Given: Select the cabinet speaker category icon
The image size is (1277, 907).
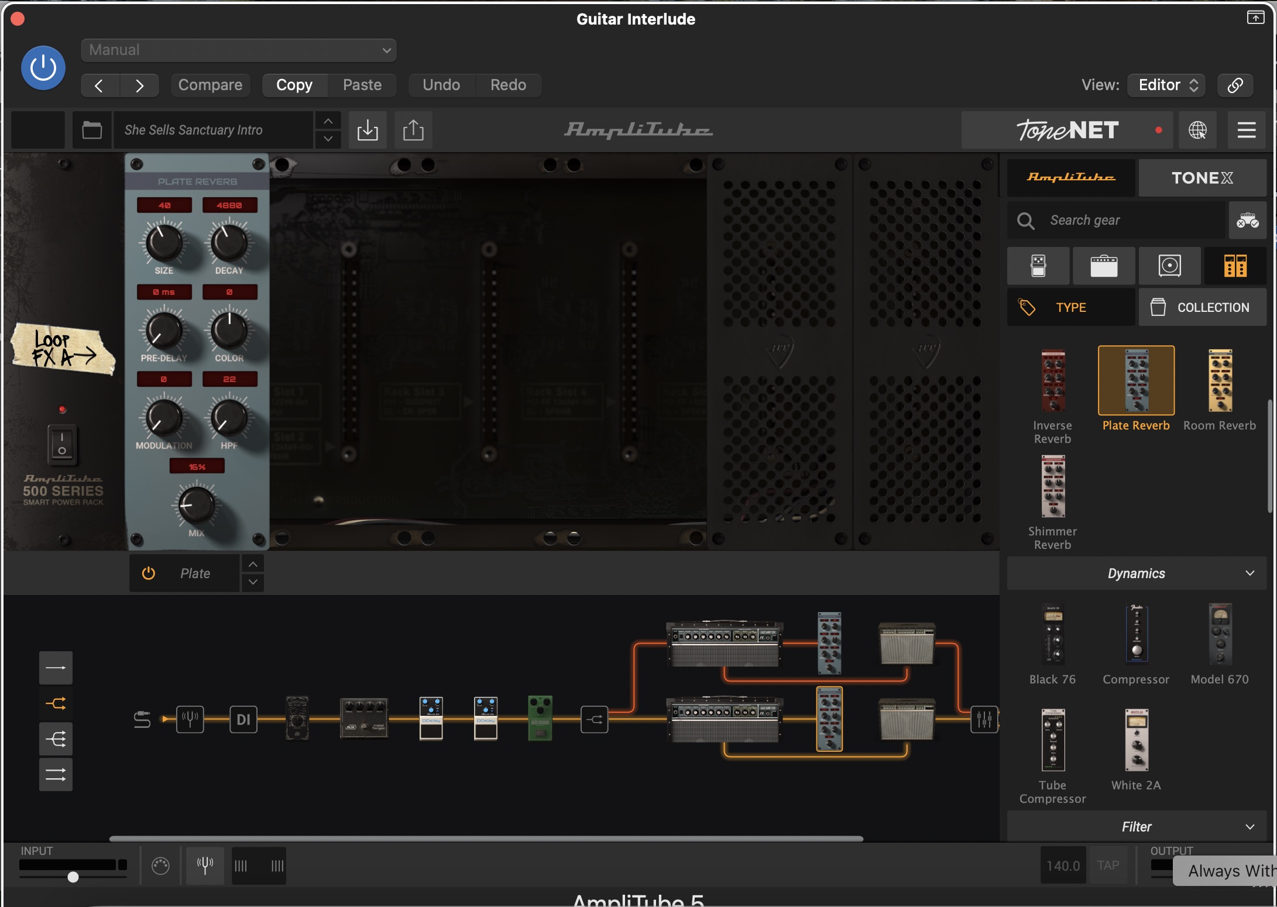Looking at the screenshot, I should point(1169,266).
